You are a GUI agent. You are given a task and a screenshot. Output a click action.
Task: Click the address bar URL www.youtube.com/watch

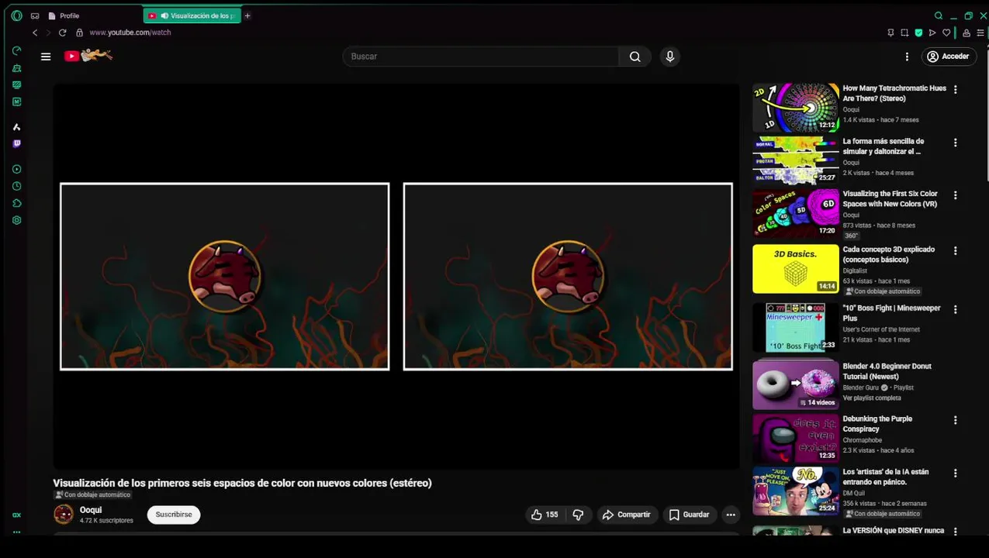click(x=130, y=33)
